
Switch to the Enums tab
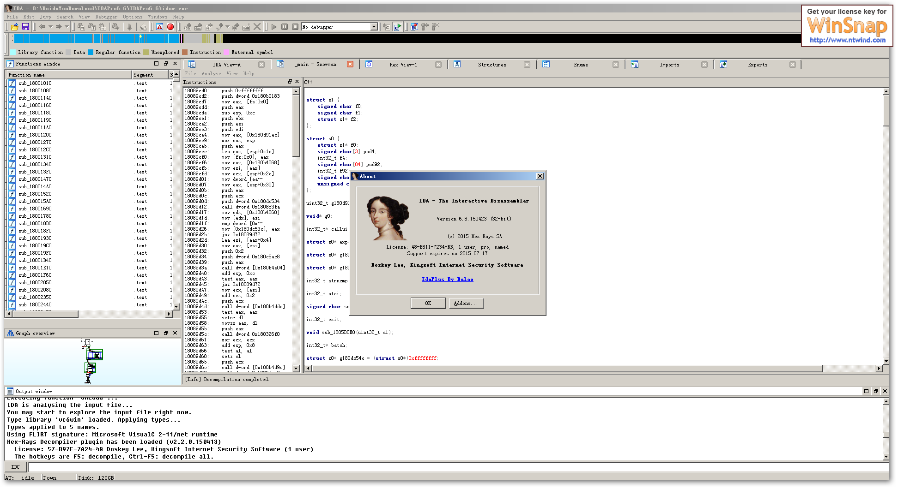[581, 65]
